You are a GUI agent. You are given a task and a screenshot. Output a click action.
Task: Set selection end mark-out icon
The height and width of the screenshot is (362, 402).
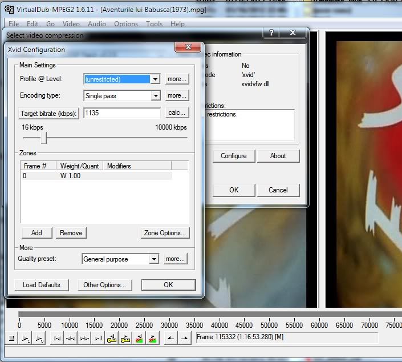(x=184, y=339)
